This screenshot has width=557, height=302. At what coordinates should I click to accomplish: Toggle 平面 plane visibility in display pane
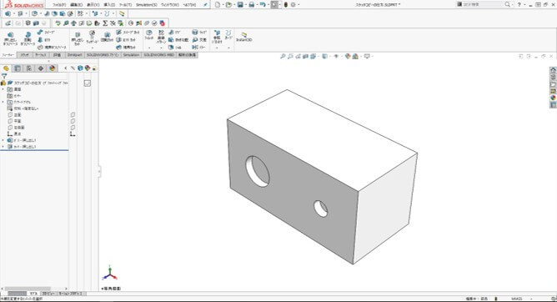[73, 121]
